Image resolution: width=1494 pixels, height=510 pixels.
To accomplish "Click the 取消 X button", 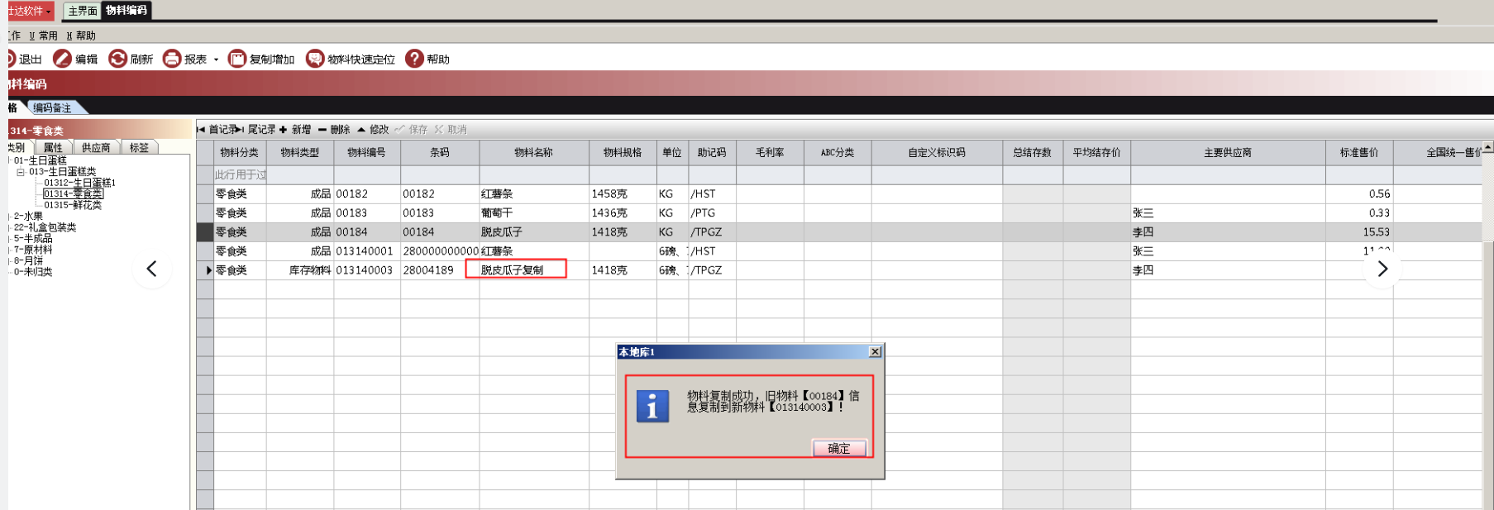I will tap(451, 130).
